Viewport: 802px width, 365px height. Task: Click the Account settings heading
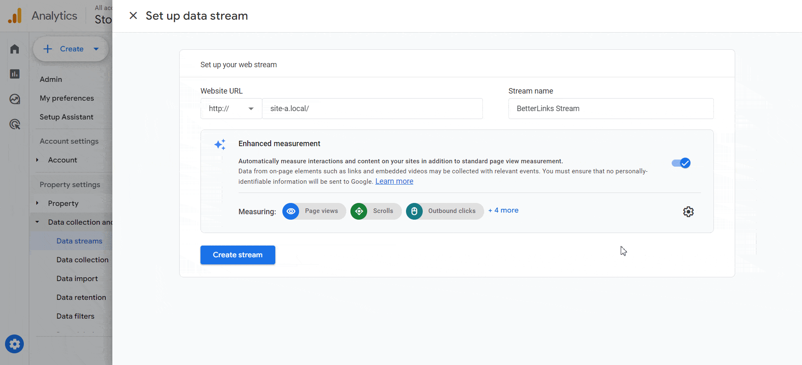click(x=69, y=141)
